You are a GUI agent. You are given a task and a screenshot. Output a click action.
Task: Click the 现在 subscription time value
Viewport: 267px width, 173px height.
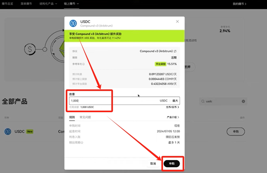click(x=177, y=126)
